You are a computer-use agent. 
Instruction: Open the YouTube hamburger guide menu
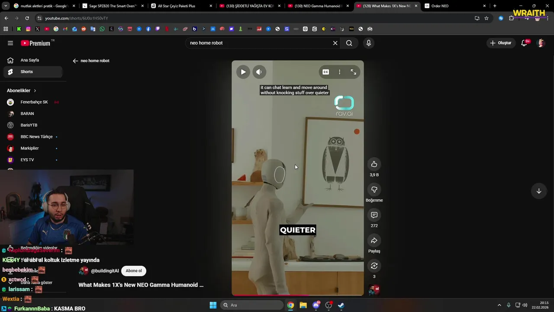tap(10, 43)
